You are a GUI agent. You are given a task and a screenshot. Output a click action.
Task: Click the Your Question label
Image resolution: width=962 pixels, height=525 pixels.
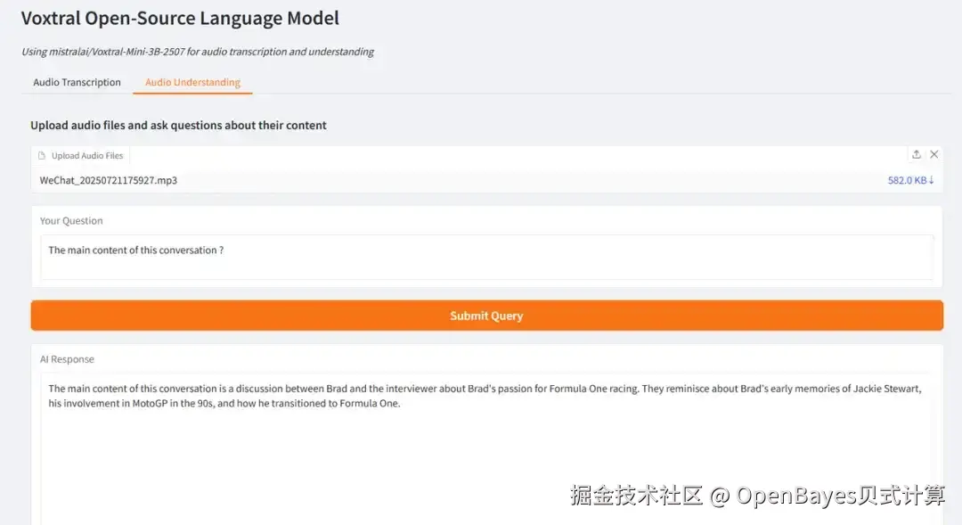(71, 221)
